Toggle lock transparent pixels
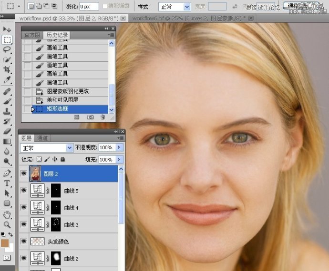The height and width of the screenshot is (271, 329). click(x=39, y=159)
